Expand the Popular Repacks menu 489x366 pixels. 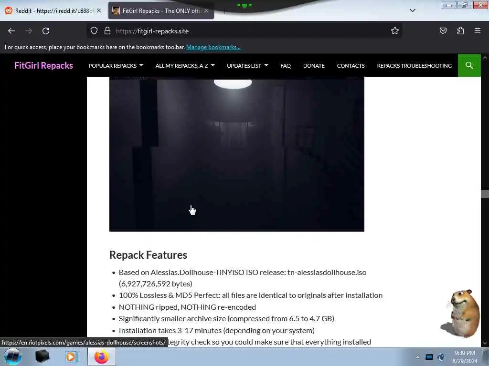point(116,66)
